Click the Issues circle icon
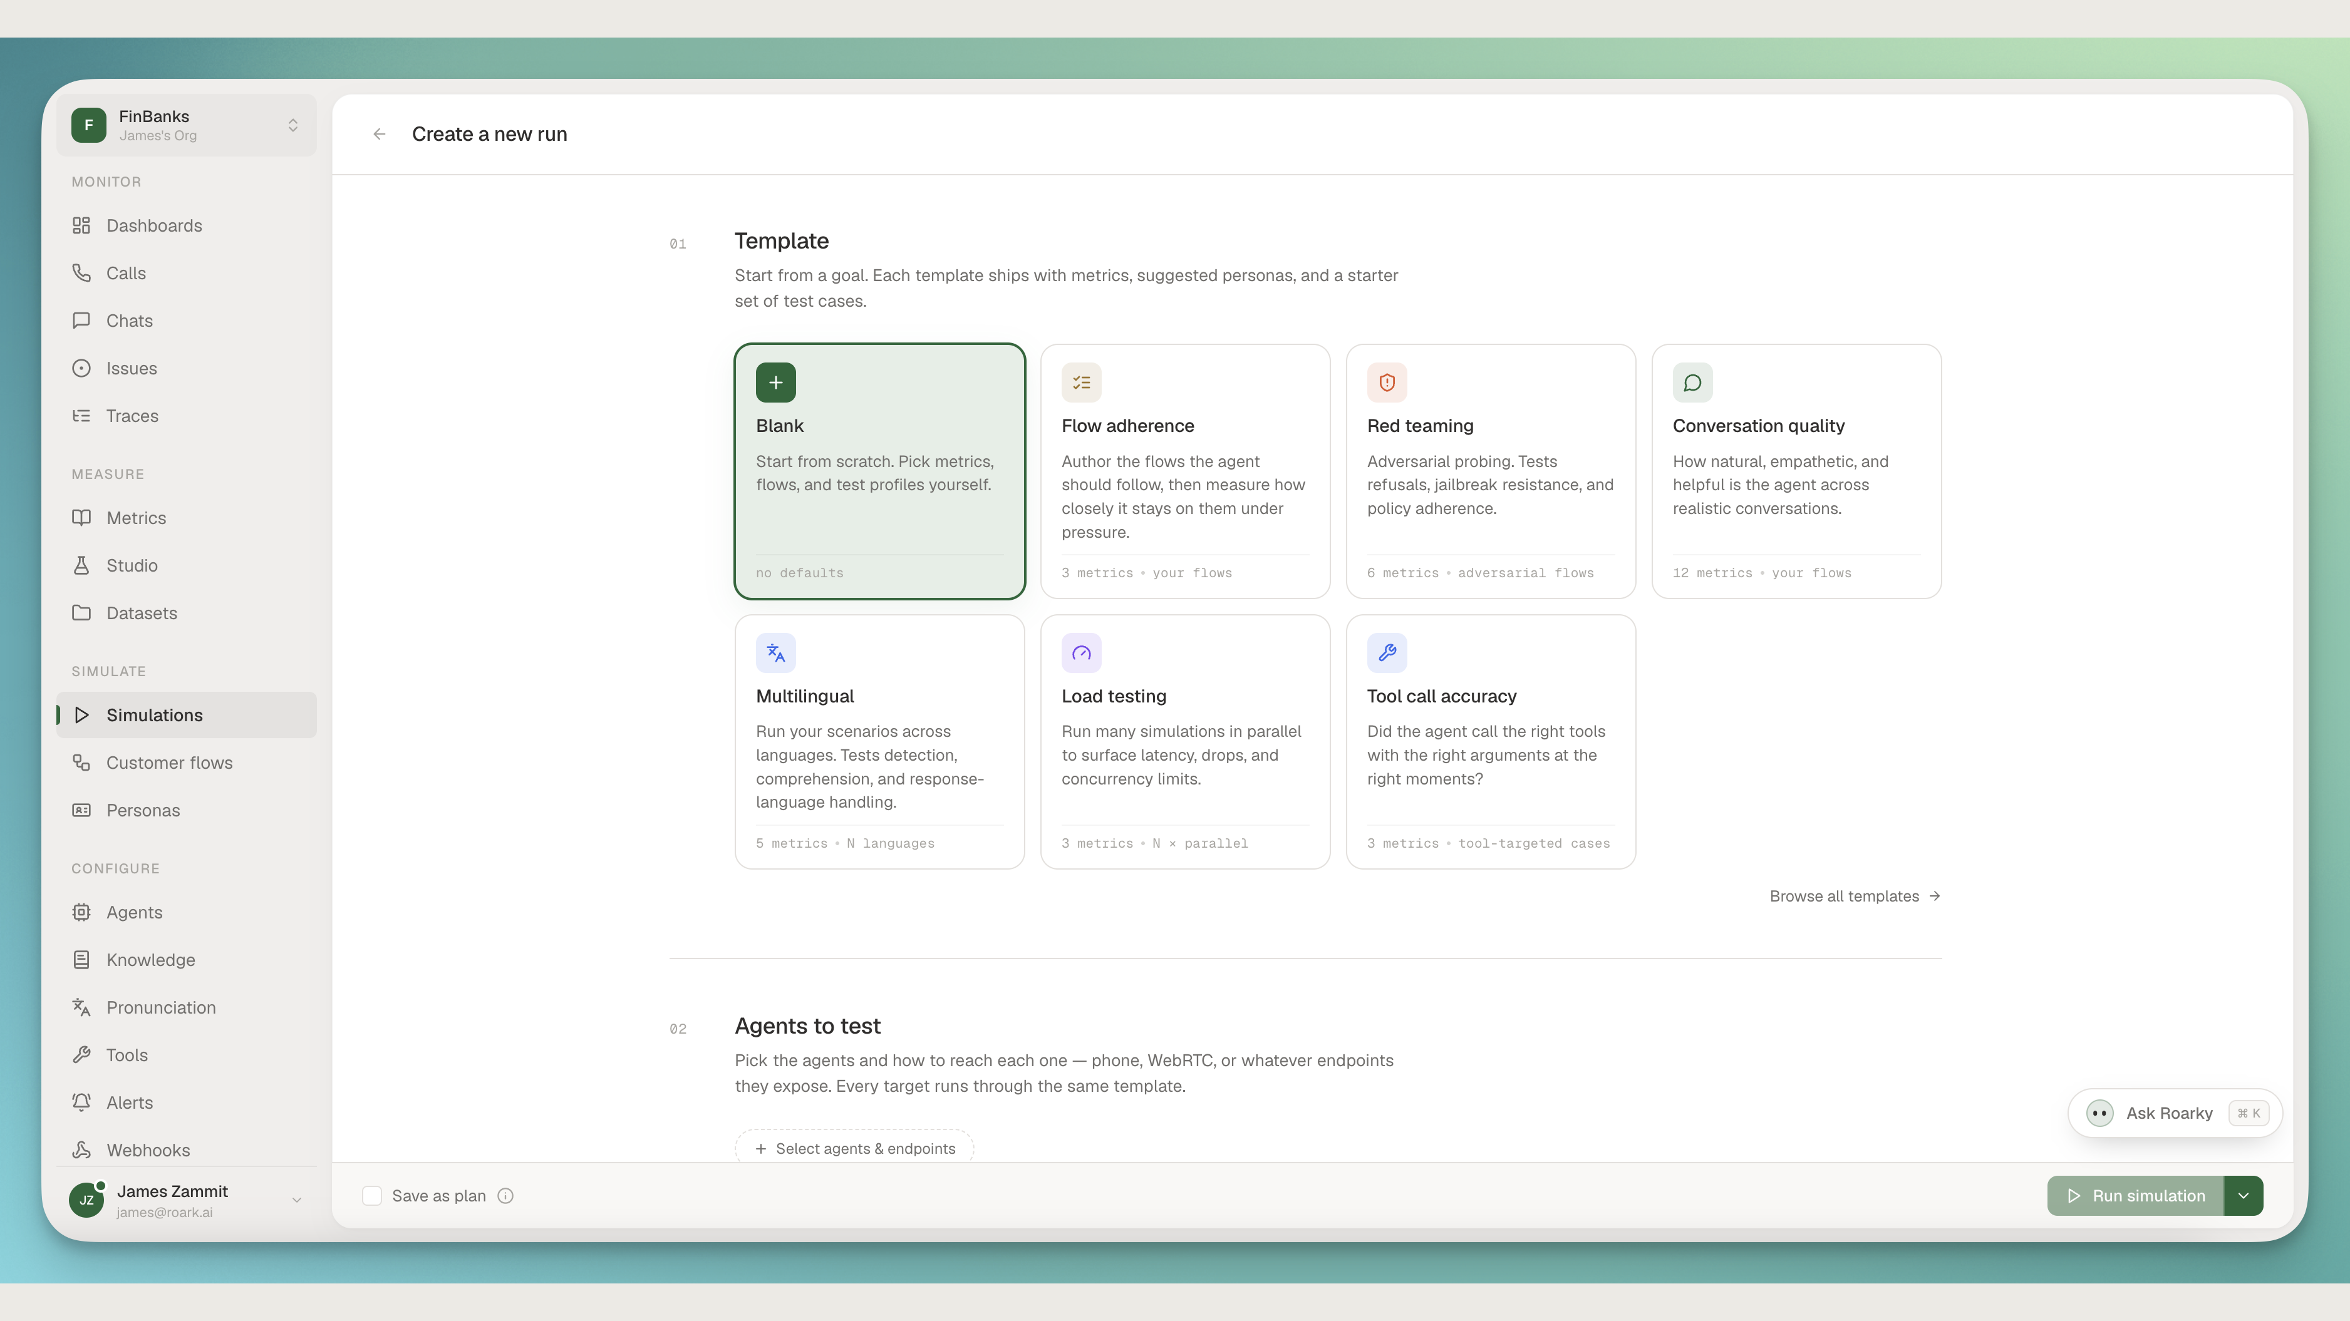2350x1321 pixels. pos(81,368)
